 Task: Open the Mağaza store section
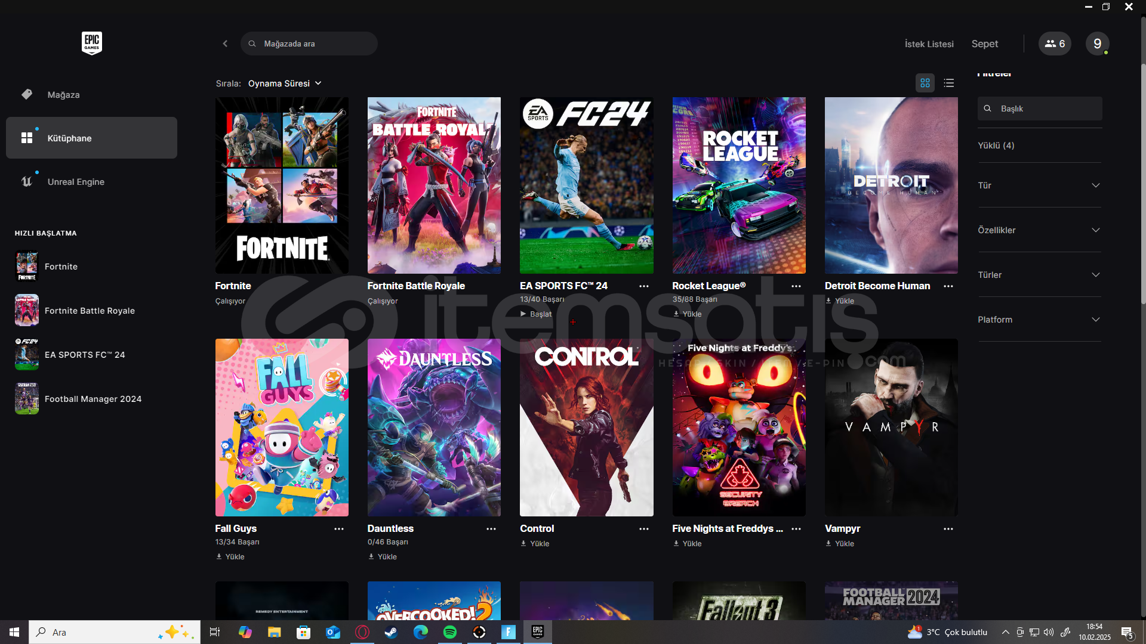91,94
